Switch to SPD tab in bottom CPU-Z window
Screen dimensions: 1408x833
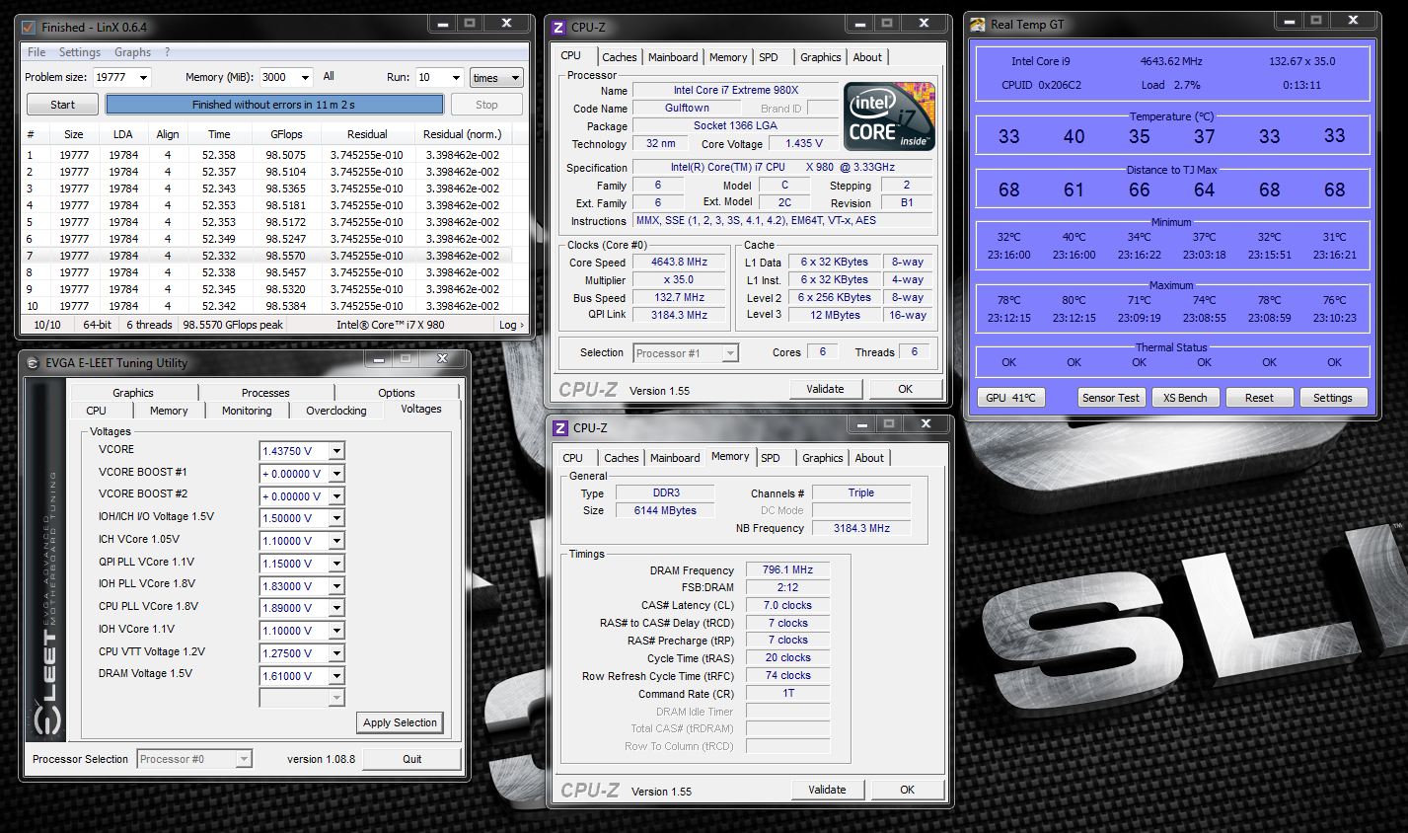[x=771, y=458]
